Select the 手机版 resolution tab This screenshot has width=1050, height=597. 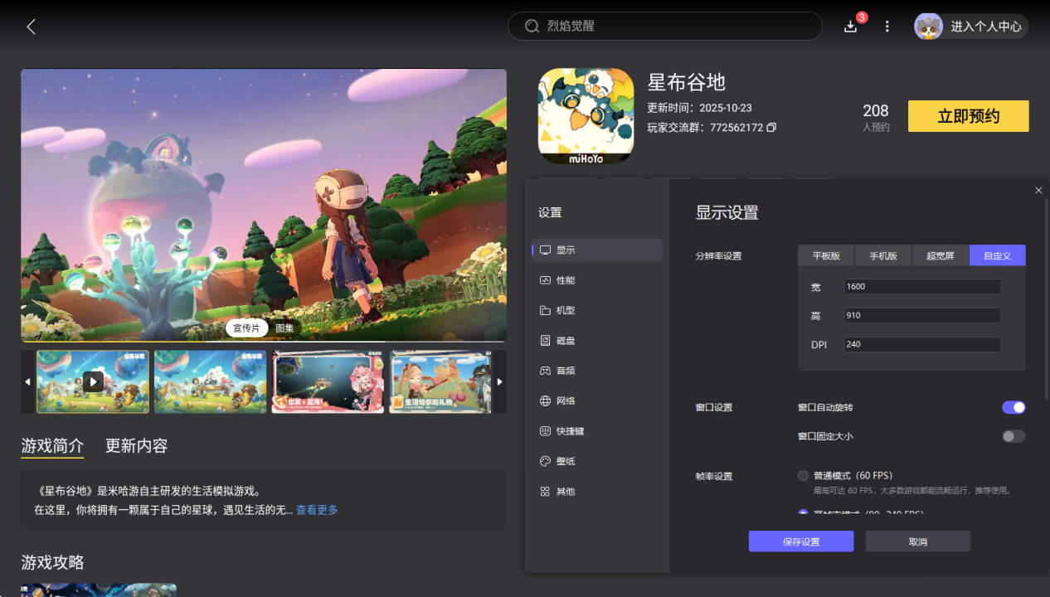point(883,255)
